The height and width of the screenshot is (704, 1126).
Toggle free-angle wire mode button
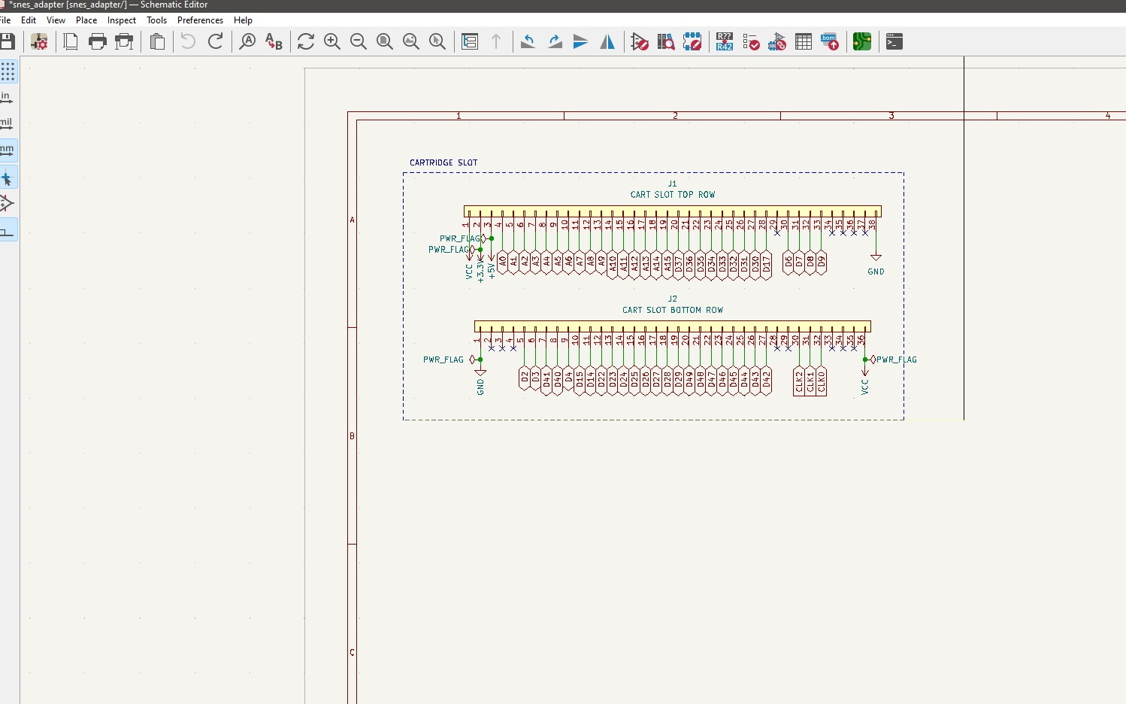pos(7,230)
